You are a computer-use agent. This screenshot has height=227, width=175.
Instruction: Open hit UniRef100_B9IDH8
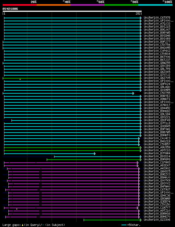tap(157, 36)
